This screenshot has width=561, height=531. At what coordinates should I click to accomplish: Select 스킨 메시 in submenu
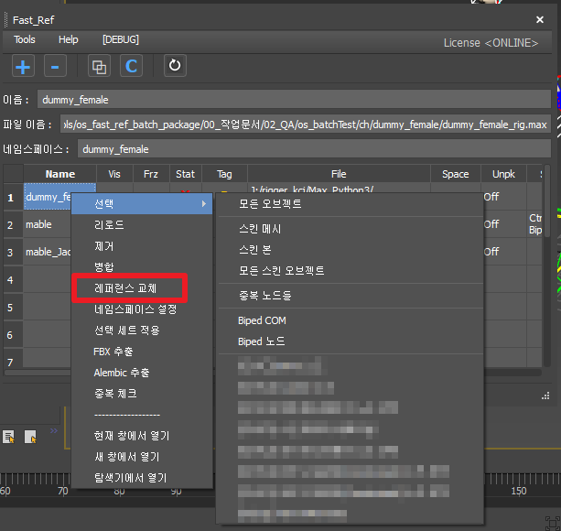tap(350, 229)
